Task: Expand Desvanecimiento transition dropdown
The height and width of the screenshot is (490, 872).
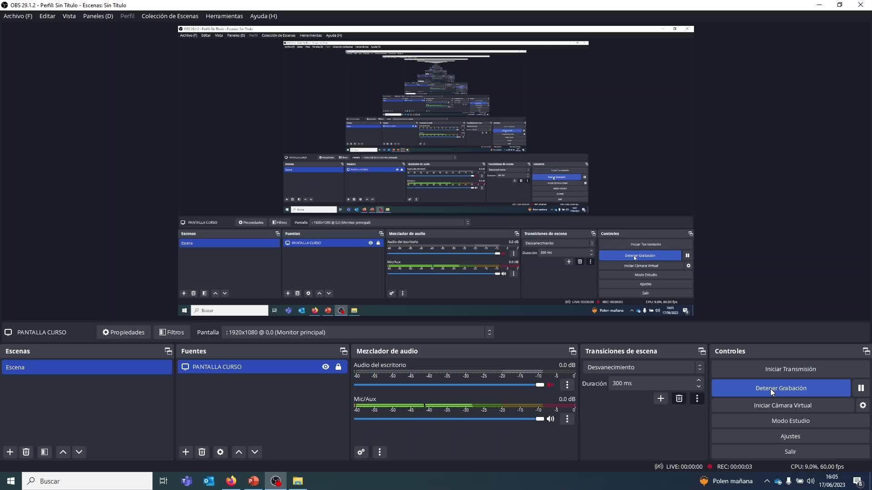Action: 699,367
